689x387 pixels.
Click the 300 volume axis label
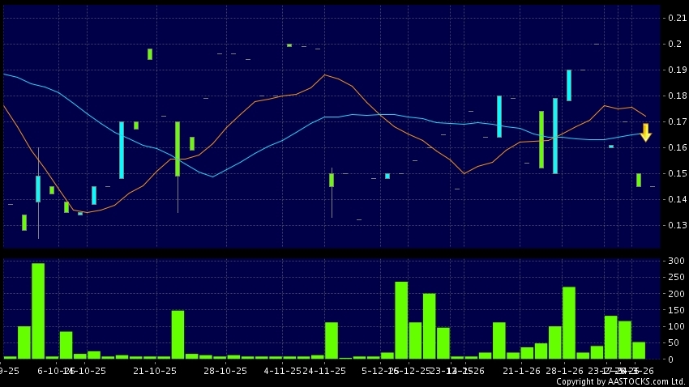pos(674,262)
